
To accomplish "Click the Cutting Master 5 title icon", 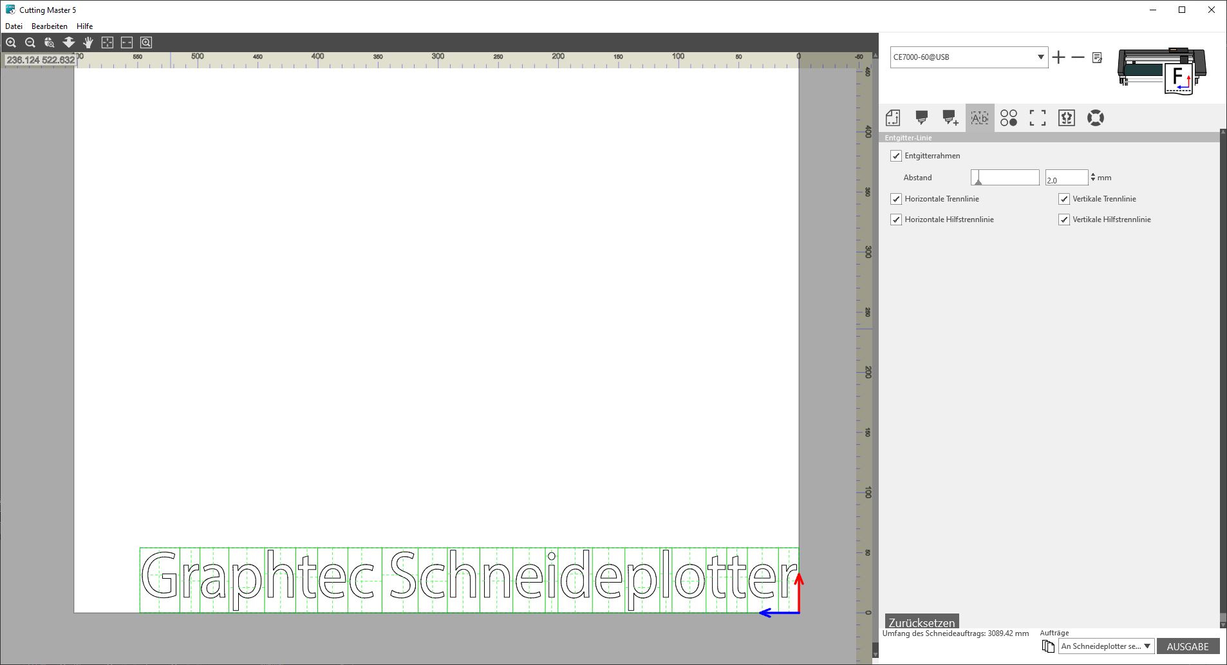I will (x=10, y=10).
